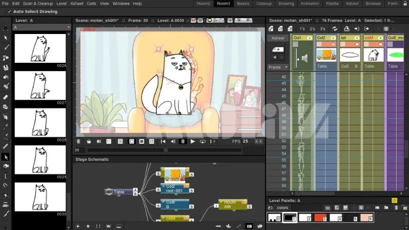Set step to 2's in Xsheet toolbar
Viewport: 409px width, 230px height.
coord(312,29)
